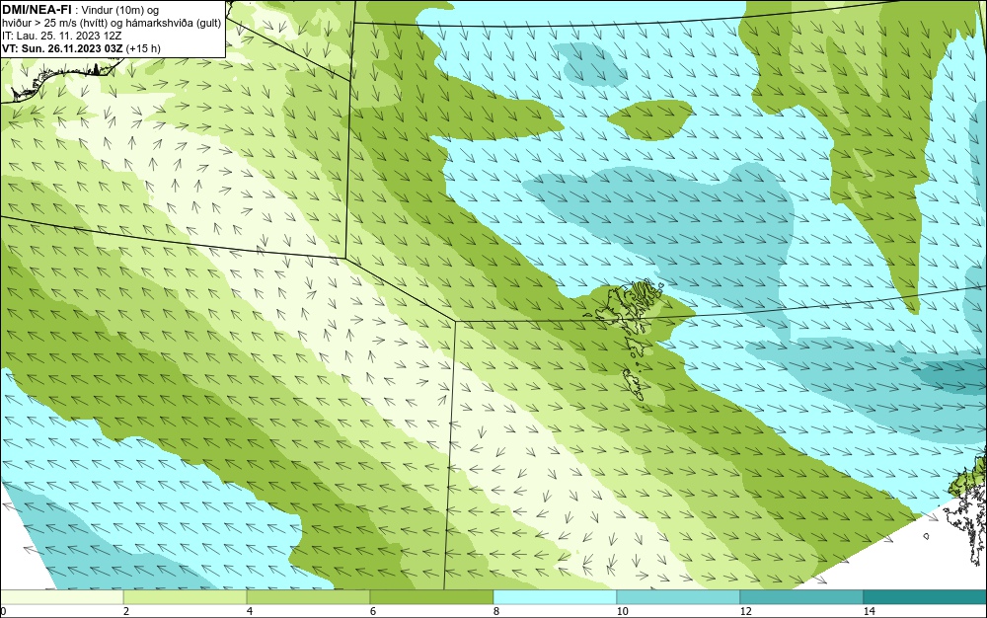Click the 12–14 m/s darker teal legend swatch
The height and width of the screenshot is (618, 987).
pyautogui.click(x=801, y=597)
